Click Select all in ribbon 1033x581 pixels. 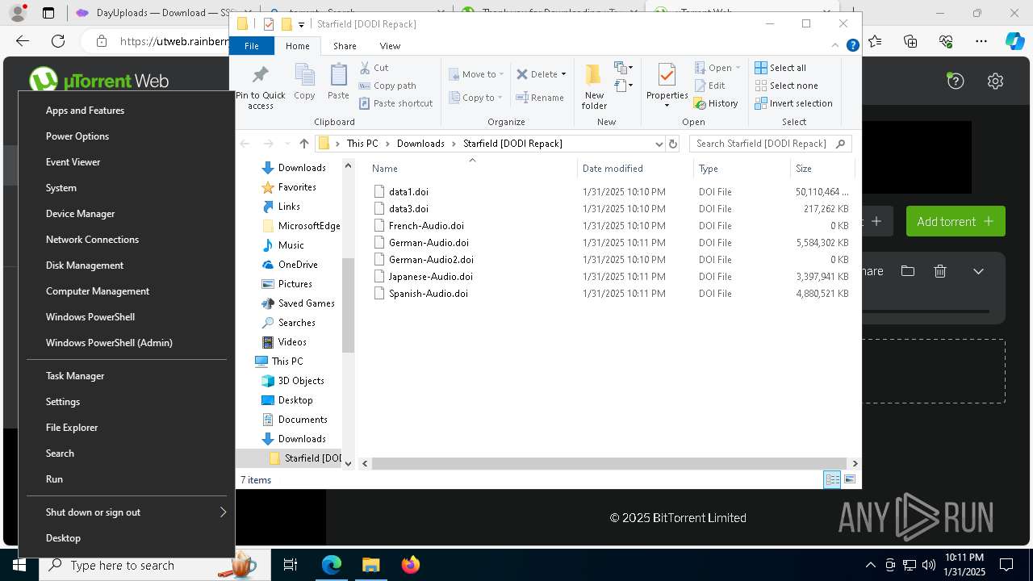coord(780,68)
